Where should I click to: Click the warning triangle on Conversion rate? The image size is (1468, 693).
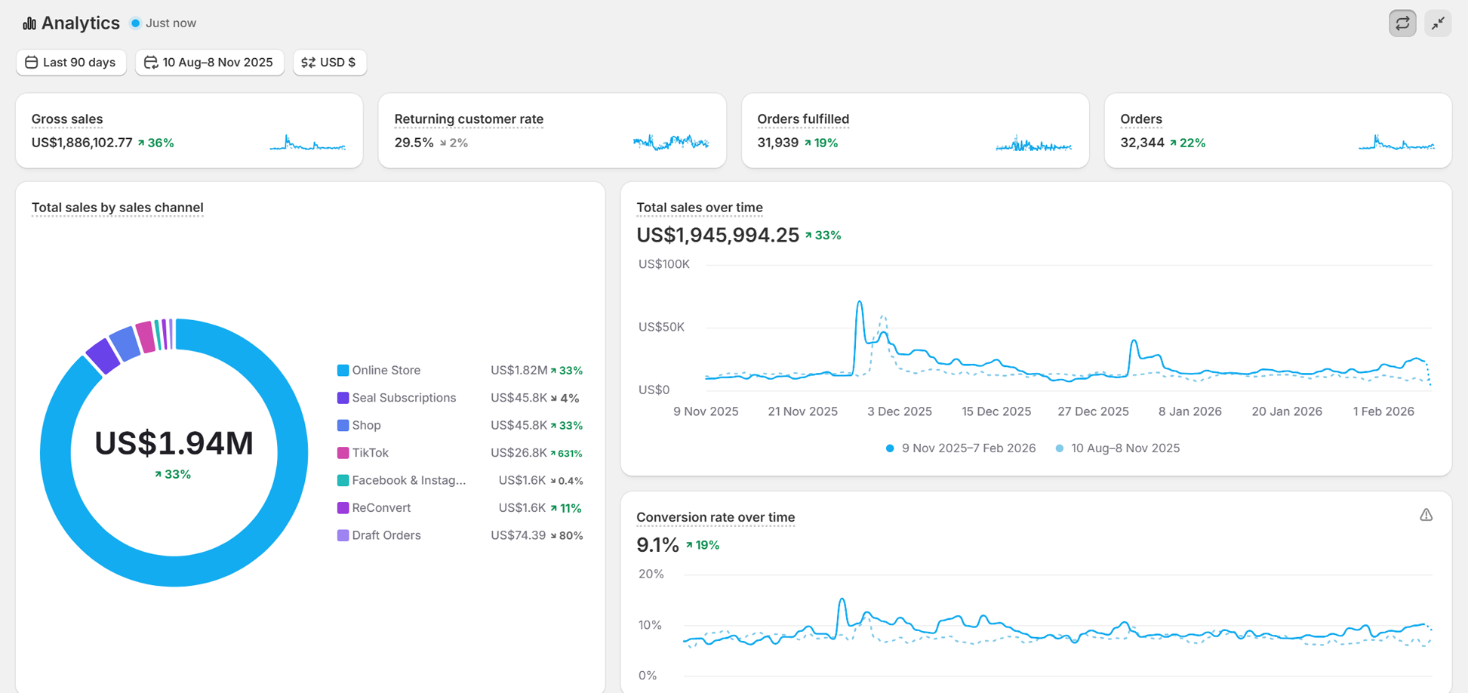1426,515
